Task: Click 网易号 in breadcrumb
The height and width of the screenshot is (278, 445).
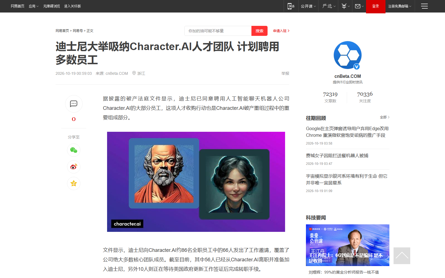Action: [78, 31]
